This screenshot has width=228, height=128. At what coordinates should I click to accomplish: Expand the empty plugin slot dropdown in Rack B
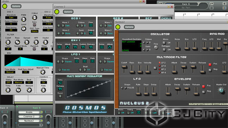42,125
